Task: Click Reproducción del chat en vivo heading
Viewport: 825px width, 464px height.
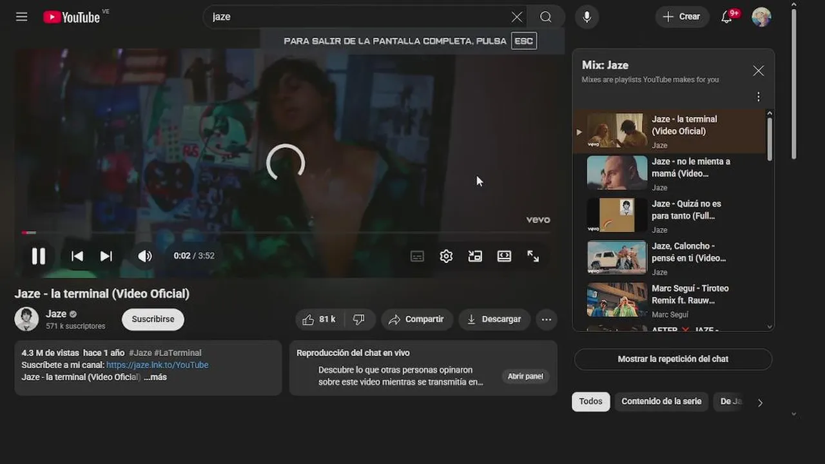Action: click(x=353, y=353)
